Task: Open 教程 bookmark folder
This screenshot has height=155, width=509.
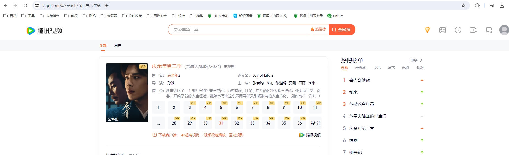Action: tap(71, 16)
